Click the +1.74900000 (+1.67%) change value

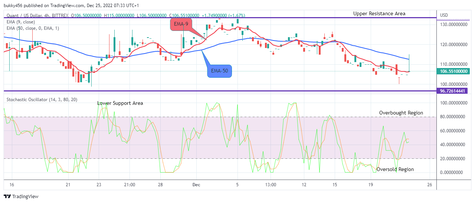coord(223,16)
